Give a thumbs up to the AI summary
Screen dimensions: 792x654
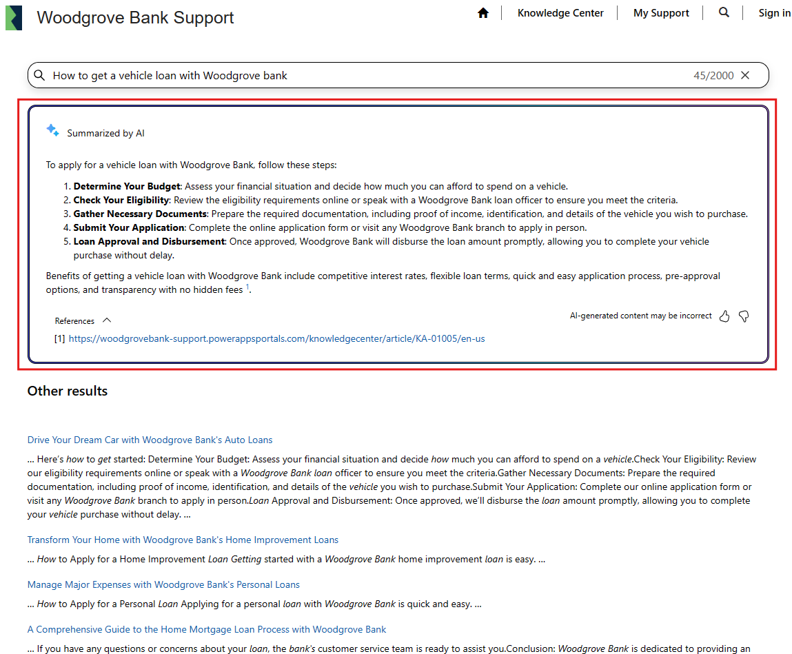coord(724,316)
